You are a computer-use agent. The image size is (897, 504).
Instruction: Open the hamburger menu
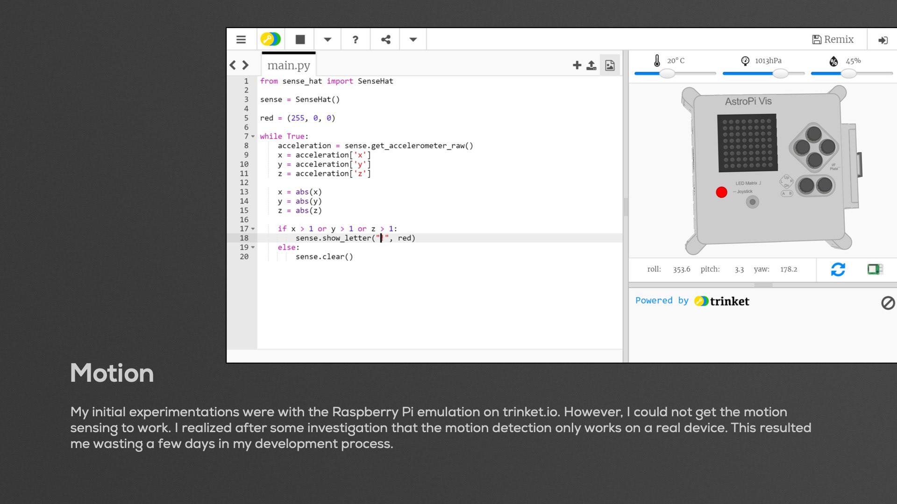pyautogui.click(x=241, y=40)
